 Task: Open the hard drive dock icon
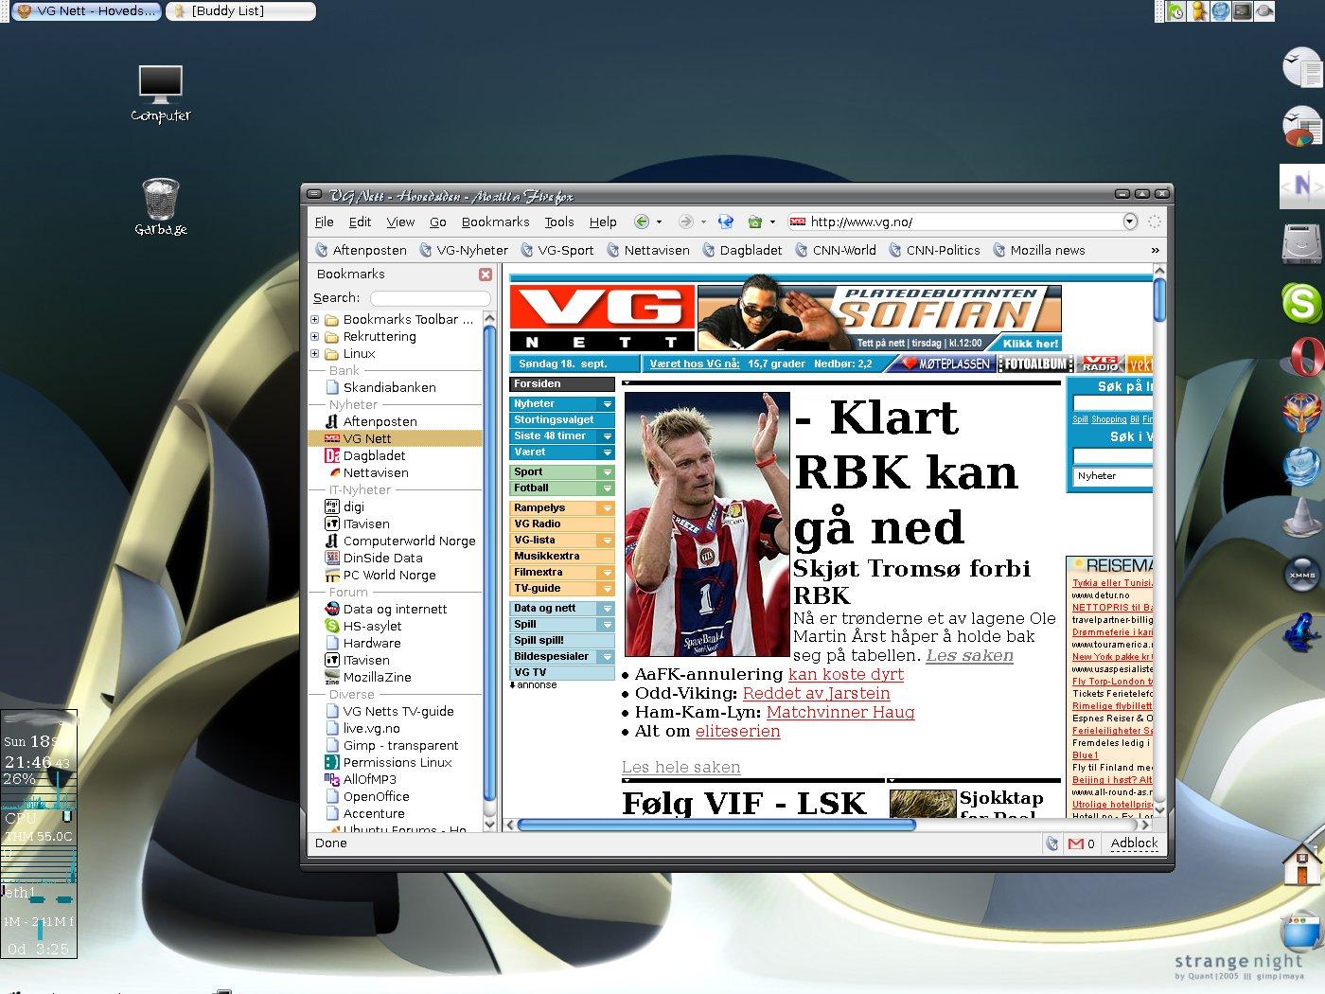click(1301, 243)
